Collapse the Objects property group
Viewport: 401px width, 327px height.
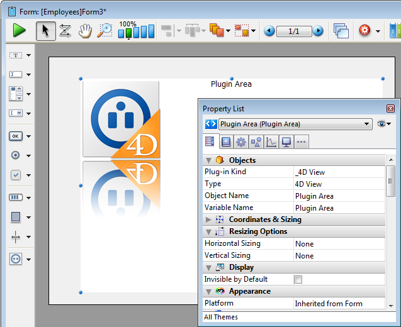(x=208, y=160)
